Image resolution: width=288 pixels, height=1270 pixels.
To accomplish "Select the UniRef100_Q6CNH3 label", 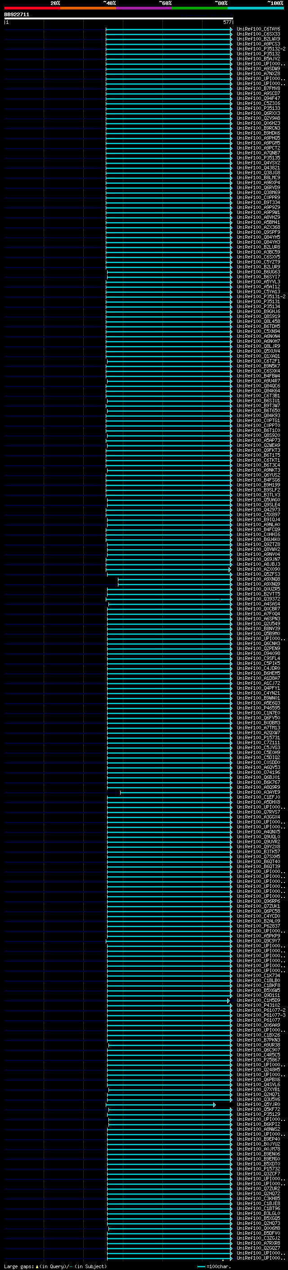I will point(258,643).
